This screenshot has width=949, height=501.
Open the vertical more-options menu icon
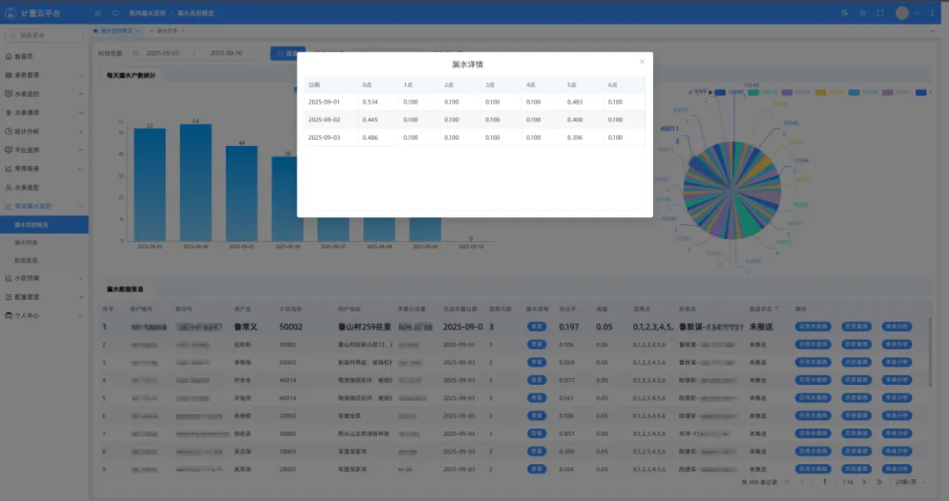tap(934, 13)
